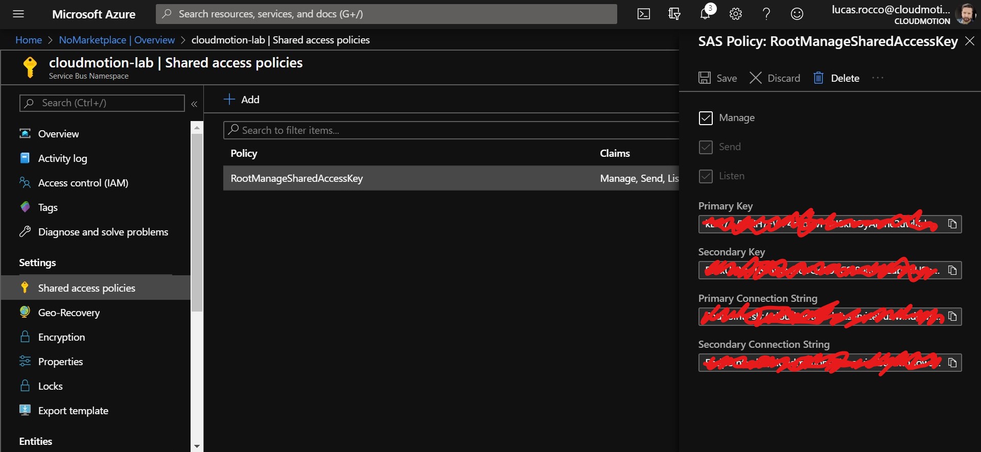Select the RootManageSharedAccessKey policy row
The width and height of the screenshot is (981, 452).
[x=451, y=178]
